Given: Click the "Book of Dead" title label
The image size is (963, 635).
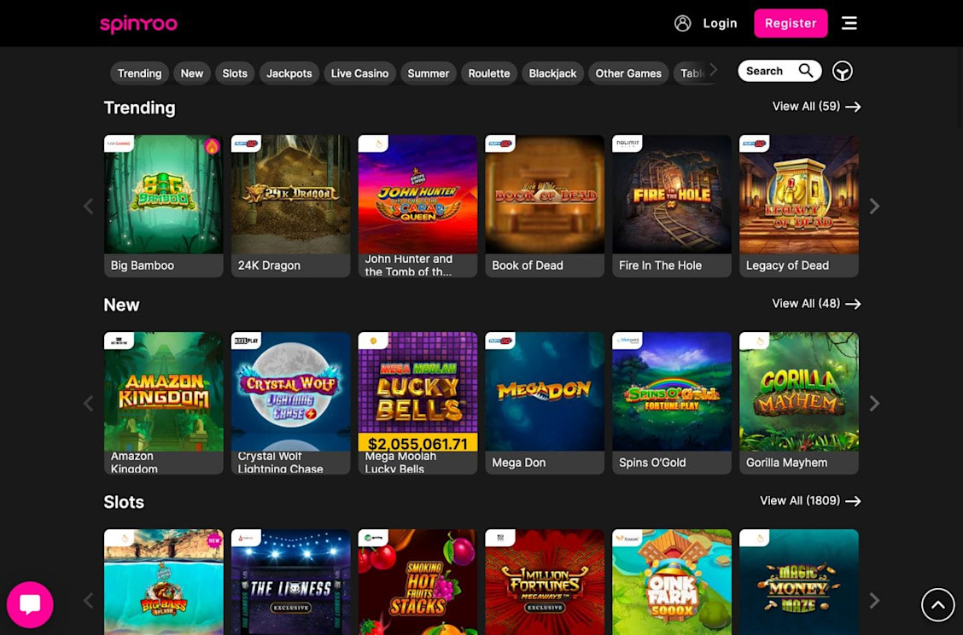Looking at the screenshot, I should tap(528, 265).
